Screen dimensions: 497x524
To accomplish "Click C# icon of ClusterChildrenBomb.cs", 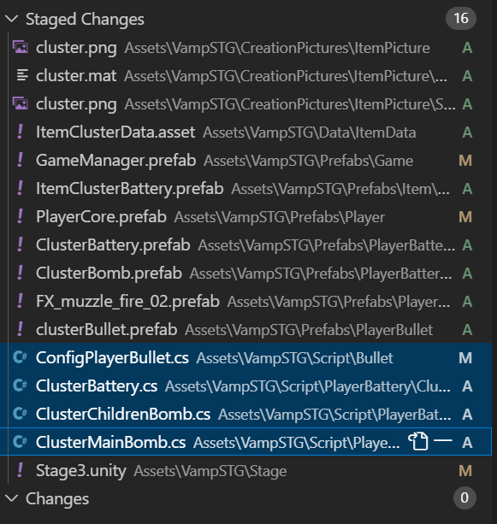I will tap(20, 414).
